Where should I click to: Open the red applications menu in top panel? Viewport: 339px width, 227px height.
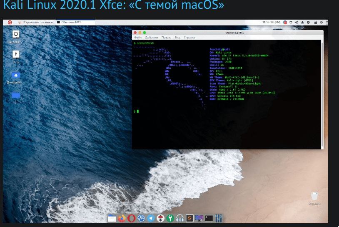point(10,22)
